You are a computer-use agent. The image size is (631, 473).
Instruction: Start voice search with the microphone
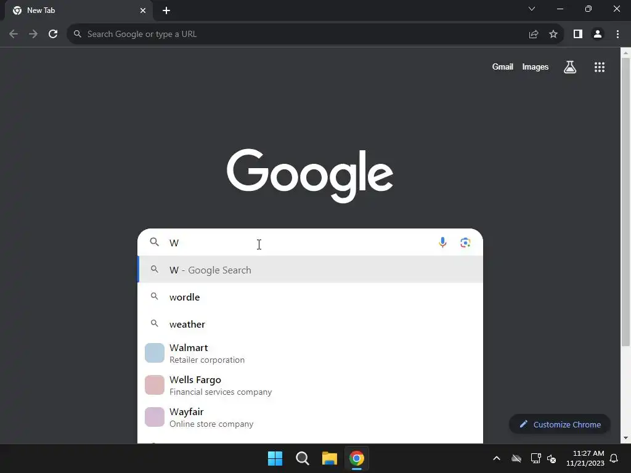(x=442, y=243)
